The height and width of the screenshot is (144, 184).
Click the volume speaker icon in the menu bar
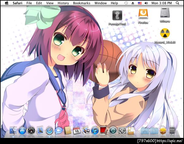tap(146, 3)
